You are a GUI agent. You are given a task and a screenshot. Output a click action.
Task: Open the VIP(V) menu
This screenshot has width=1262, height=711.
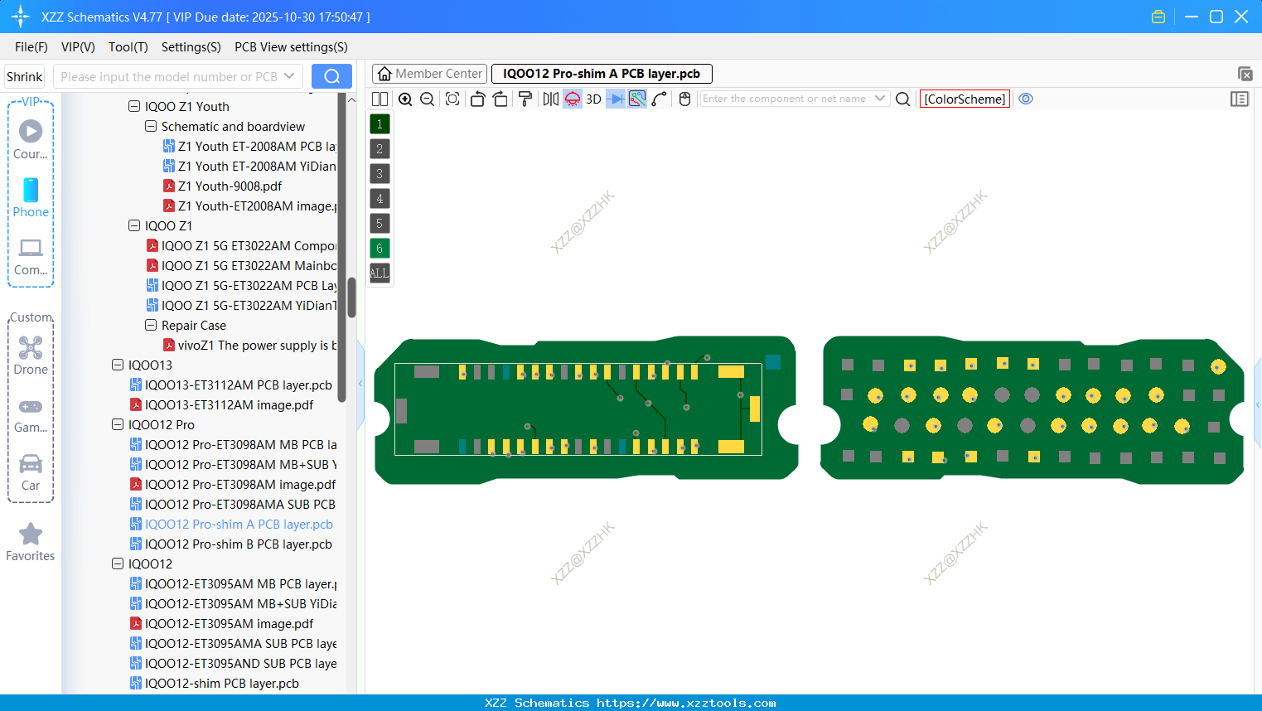point(78,47)
